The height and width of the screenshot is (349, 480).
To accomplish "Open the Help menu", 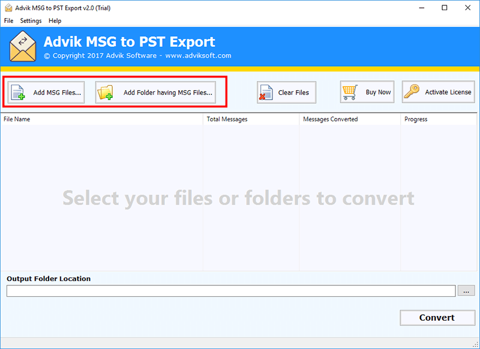I will (55, 20).
